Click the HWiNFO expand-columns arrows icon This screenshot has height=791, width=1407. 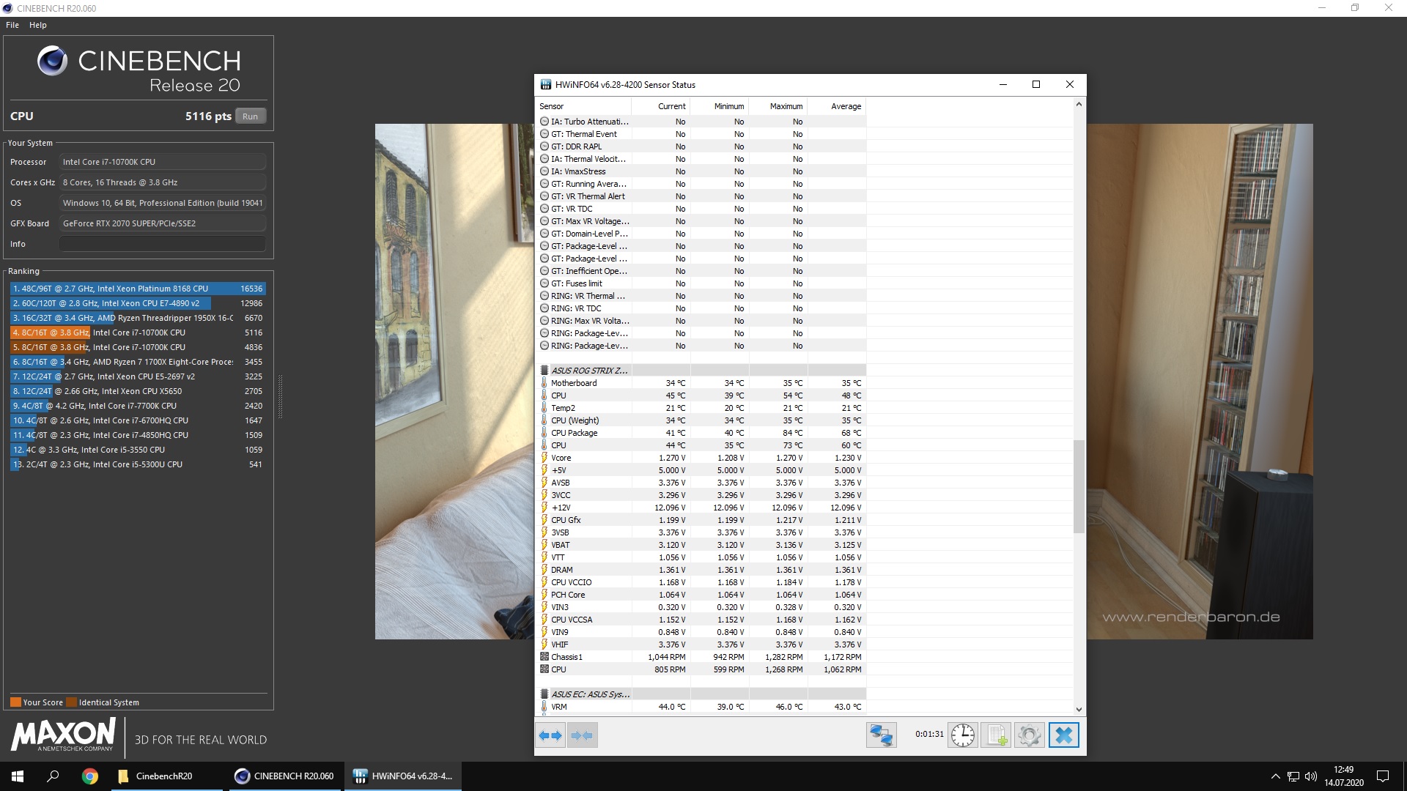point(550,735)
